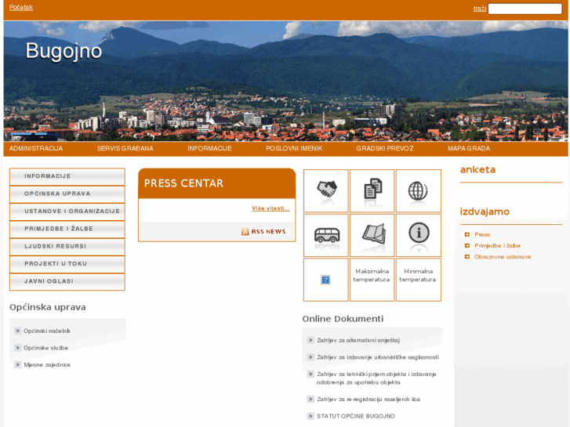Open Primjedbe i žalbe link under izdvajamo
570x427 pixels.
(x=497, y=246)
